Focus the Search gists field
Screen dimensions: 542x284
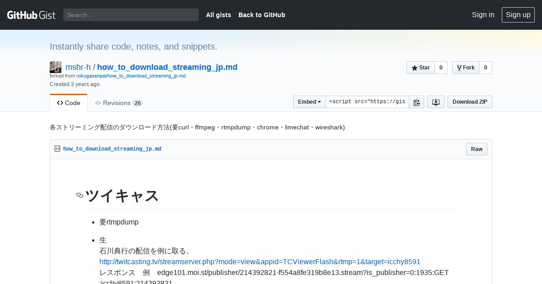131,15
